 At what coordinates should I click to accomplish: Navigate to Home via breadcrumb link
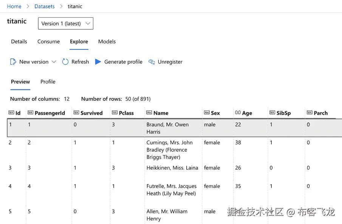14,6
